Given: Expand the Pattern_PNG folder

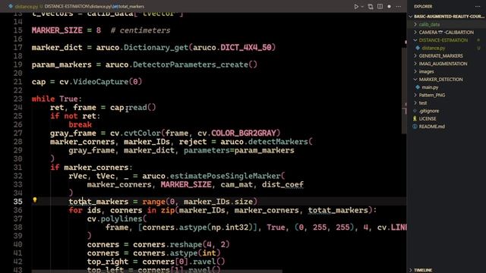Looking at the screenshot, I should click(432, 95).
